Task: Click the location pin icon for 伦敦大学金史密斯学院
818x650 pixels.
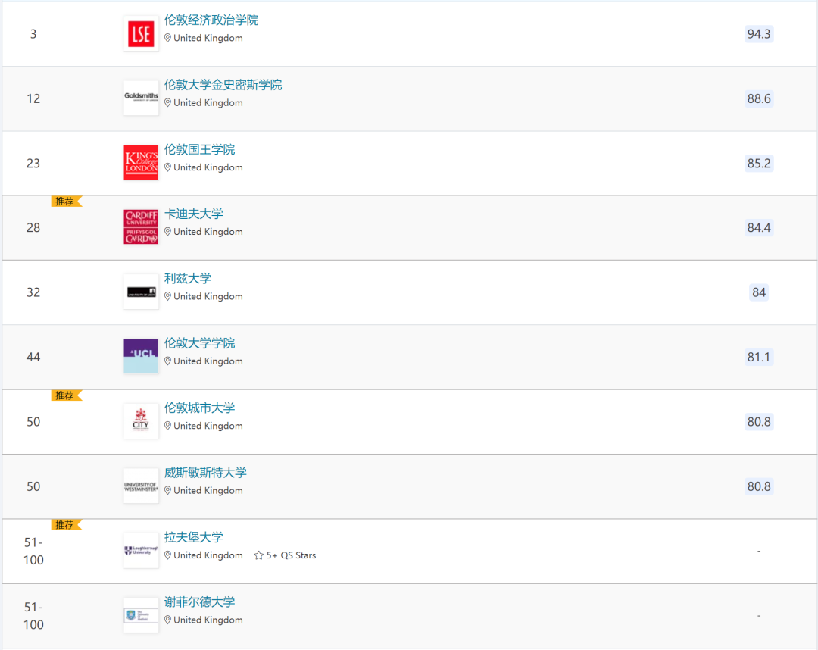Action: click(167, 103)
